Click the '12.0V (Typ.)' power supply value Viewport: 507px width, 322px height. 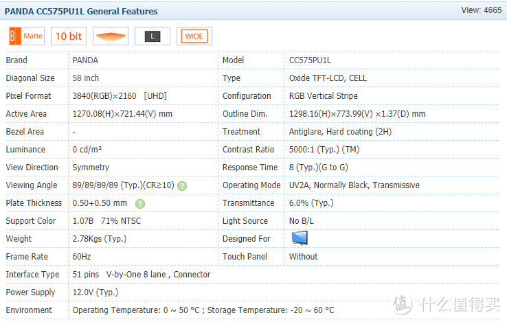click(x=95, y=292)
